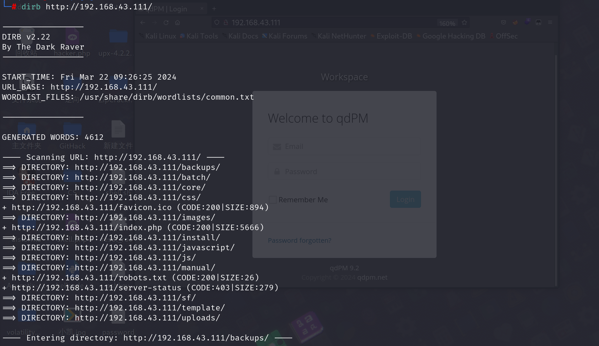Select the qdPM | Login tab
Image resolution: width=599 pixels, height=346 pixels.
[172, 9]
